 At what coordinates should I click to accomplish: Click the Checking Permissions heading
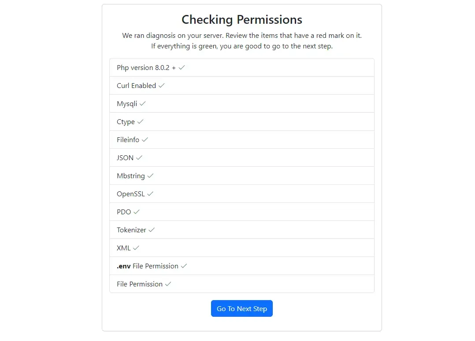coord(241,19)
